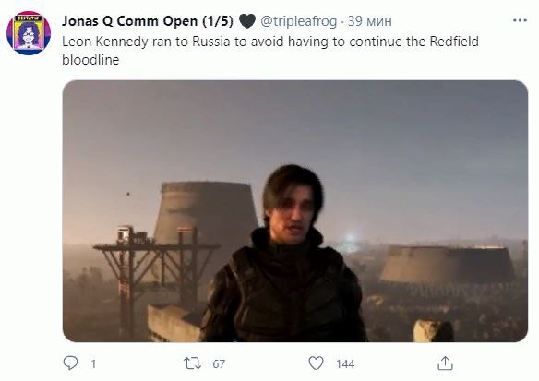Open the Jonas Q Comm Open profile name
Image resolution: width=539 pixels, height=381 pixels.
click(x=148, y=21)
